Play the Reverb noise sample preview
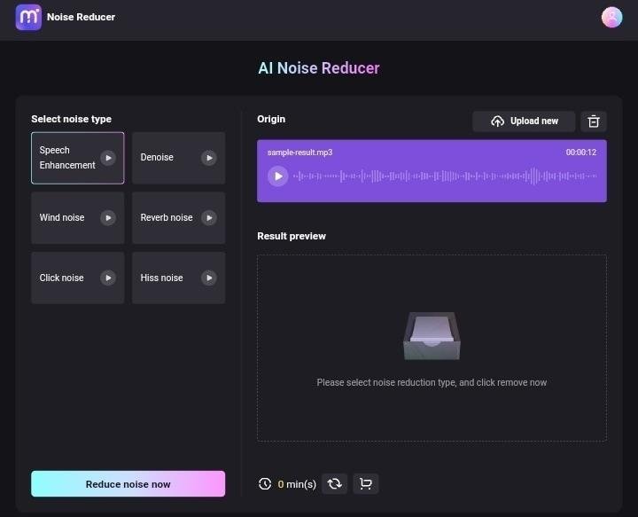The image size is (638, 517). [x=209, y=218]
